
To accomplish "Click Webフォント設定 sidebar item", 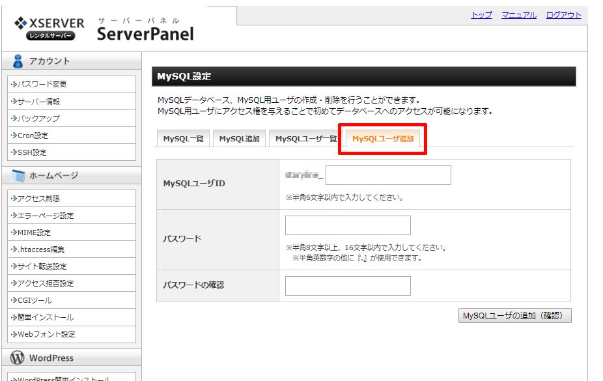I will click(x=46, y=334).
